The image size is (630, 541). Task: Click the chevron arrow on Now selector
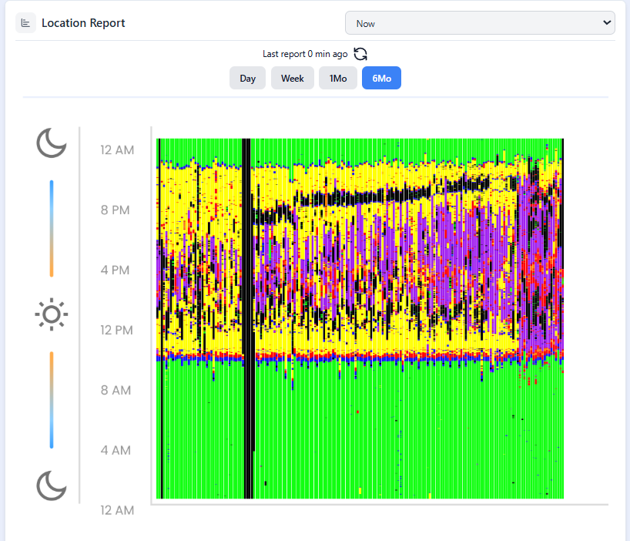(x=604, y=23)
